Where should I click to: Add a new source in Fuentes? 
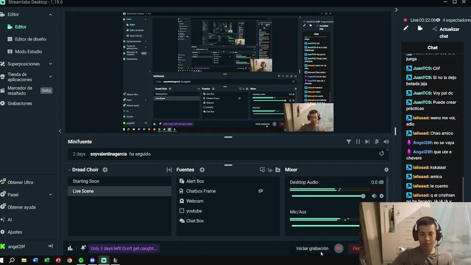(x=202, y=170)
